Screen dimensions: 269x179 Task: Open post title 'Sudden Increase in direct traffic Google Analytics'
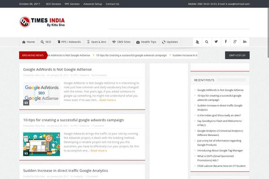point(65,170)
